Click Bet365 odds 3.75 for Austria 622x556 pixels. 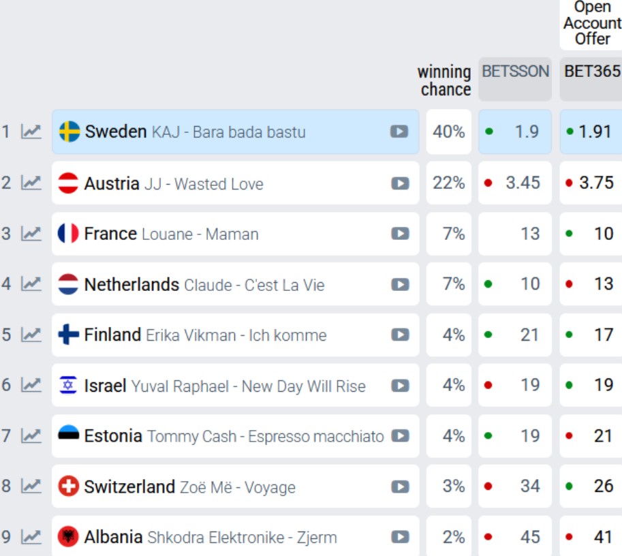(591, 183)
